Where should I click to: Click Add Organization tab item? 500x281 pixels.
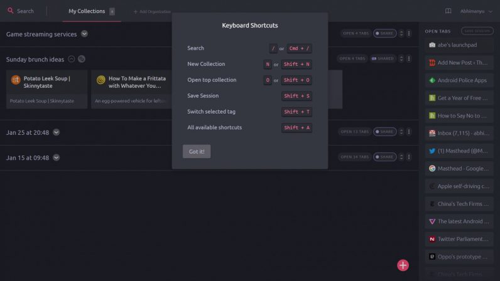[x=152, y=11]
